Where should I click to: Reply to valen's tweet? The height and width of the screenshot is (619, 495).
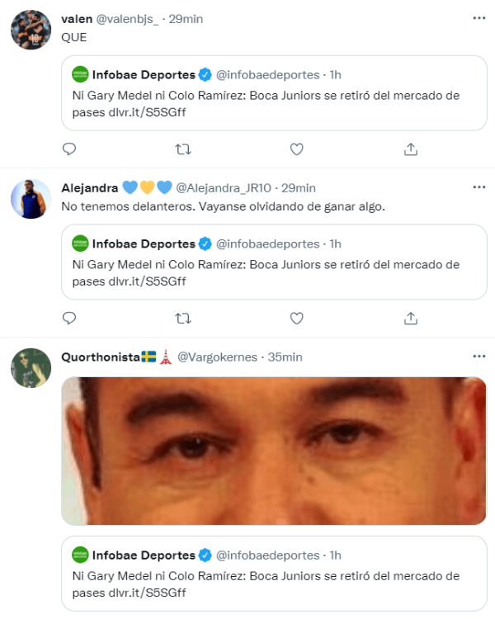(x=69, y=149)
